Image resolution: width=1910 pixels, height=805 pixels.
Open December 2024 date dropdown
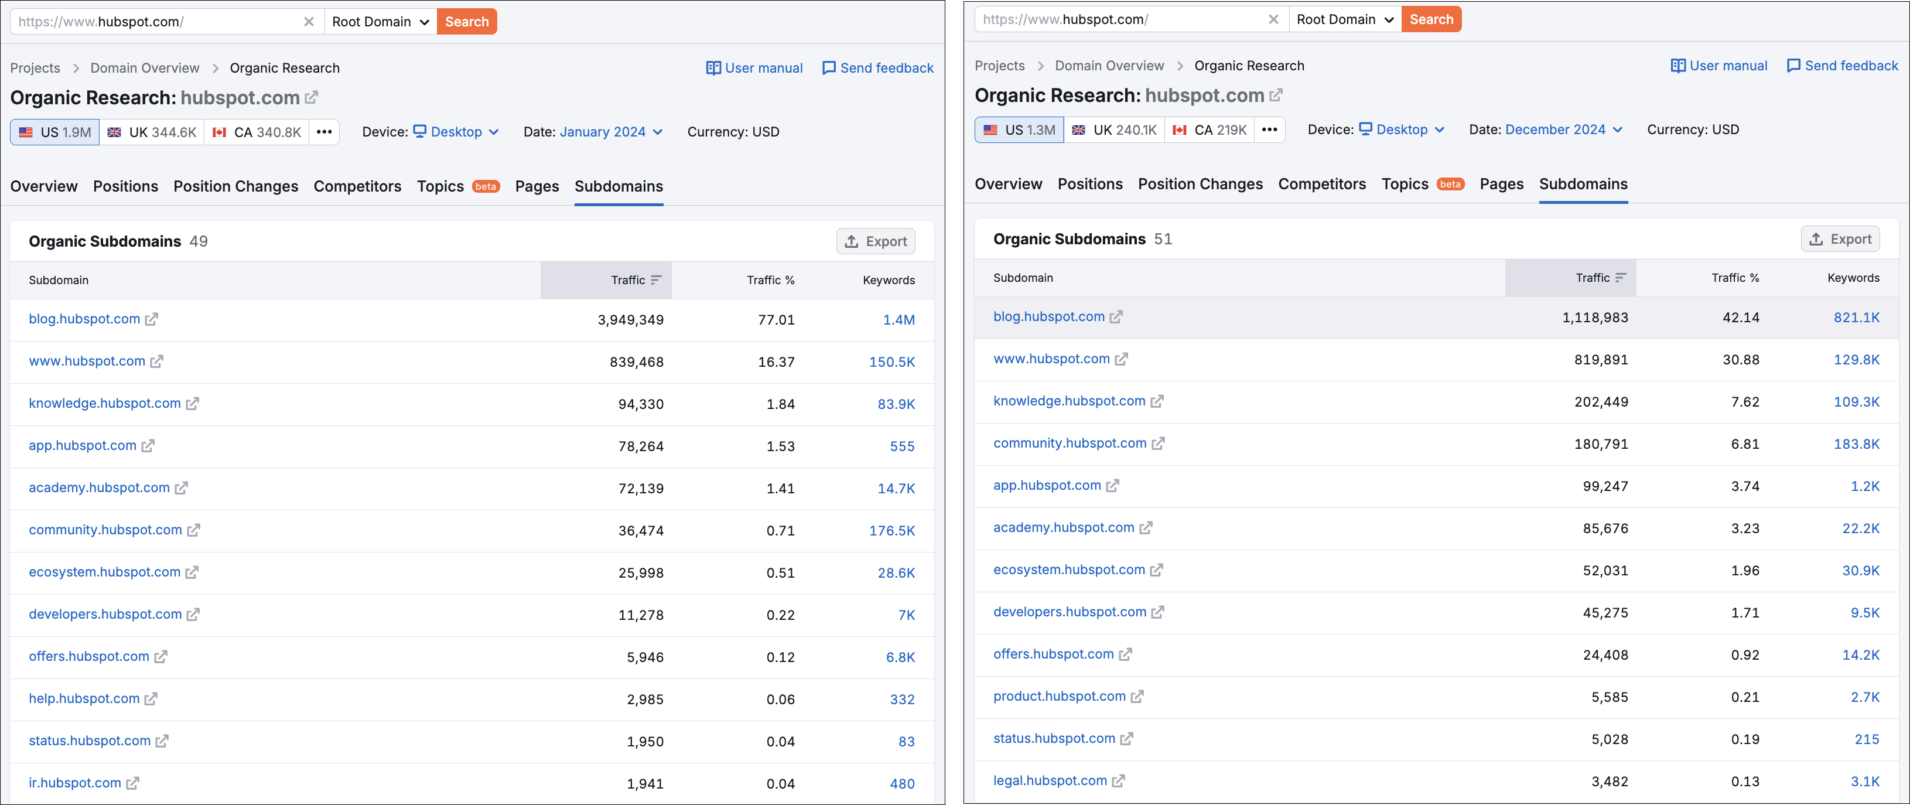click(1564, 130)
